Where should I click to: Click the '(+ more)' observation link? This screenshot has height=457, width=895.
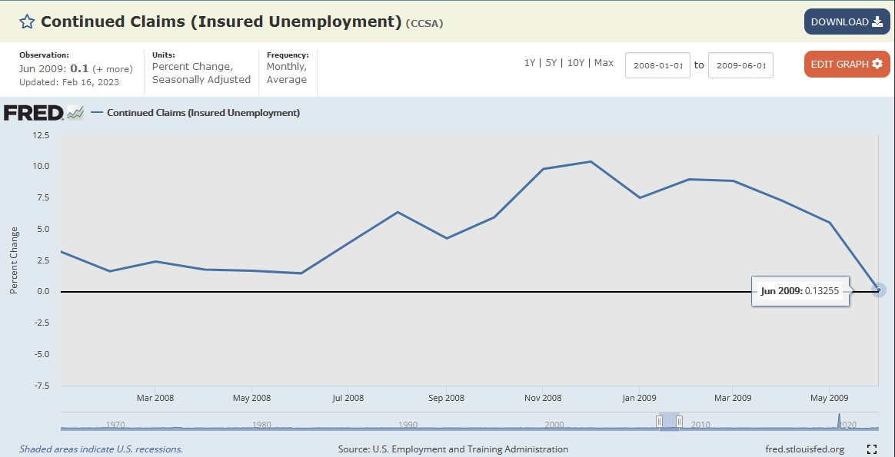click(x=112, y=69)
